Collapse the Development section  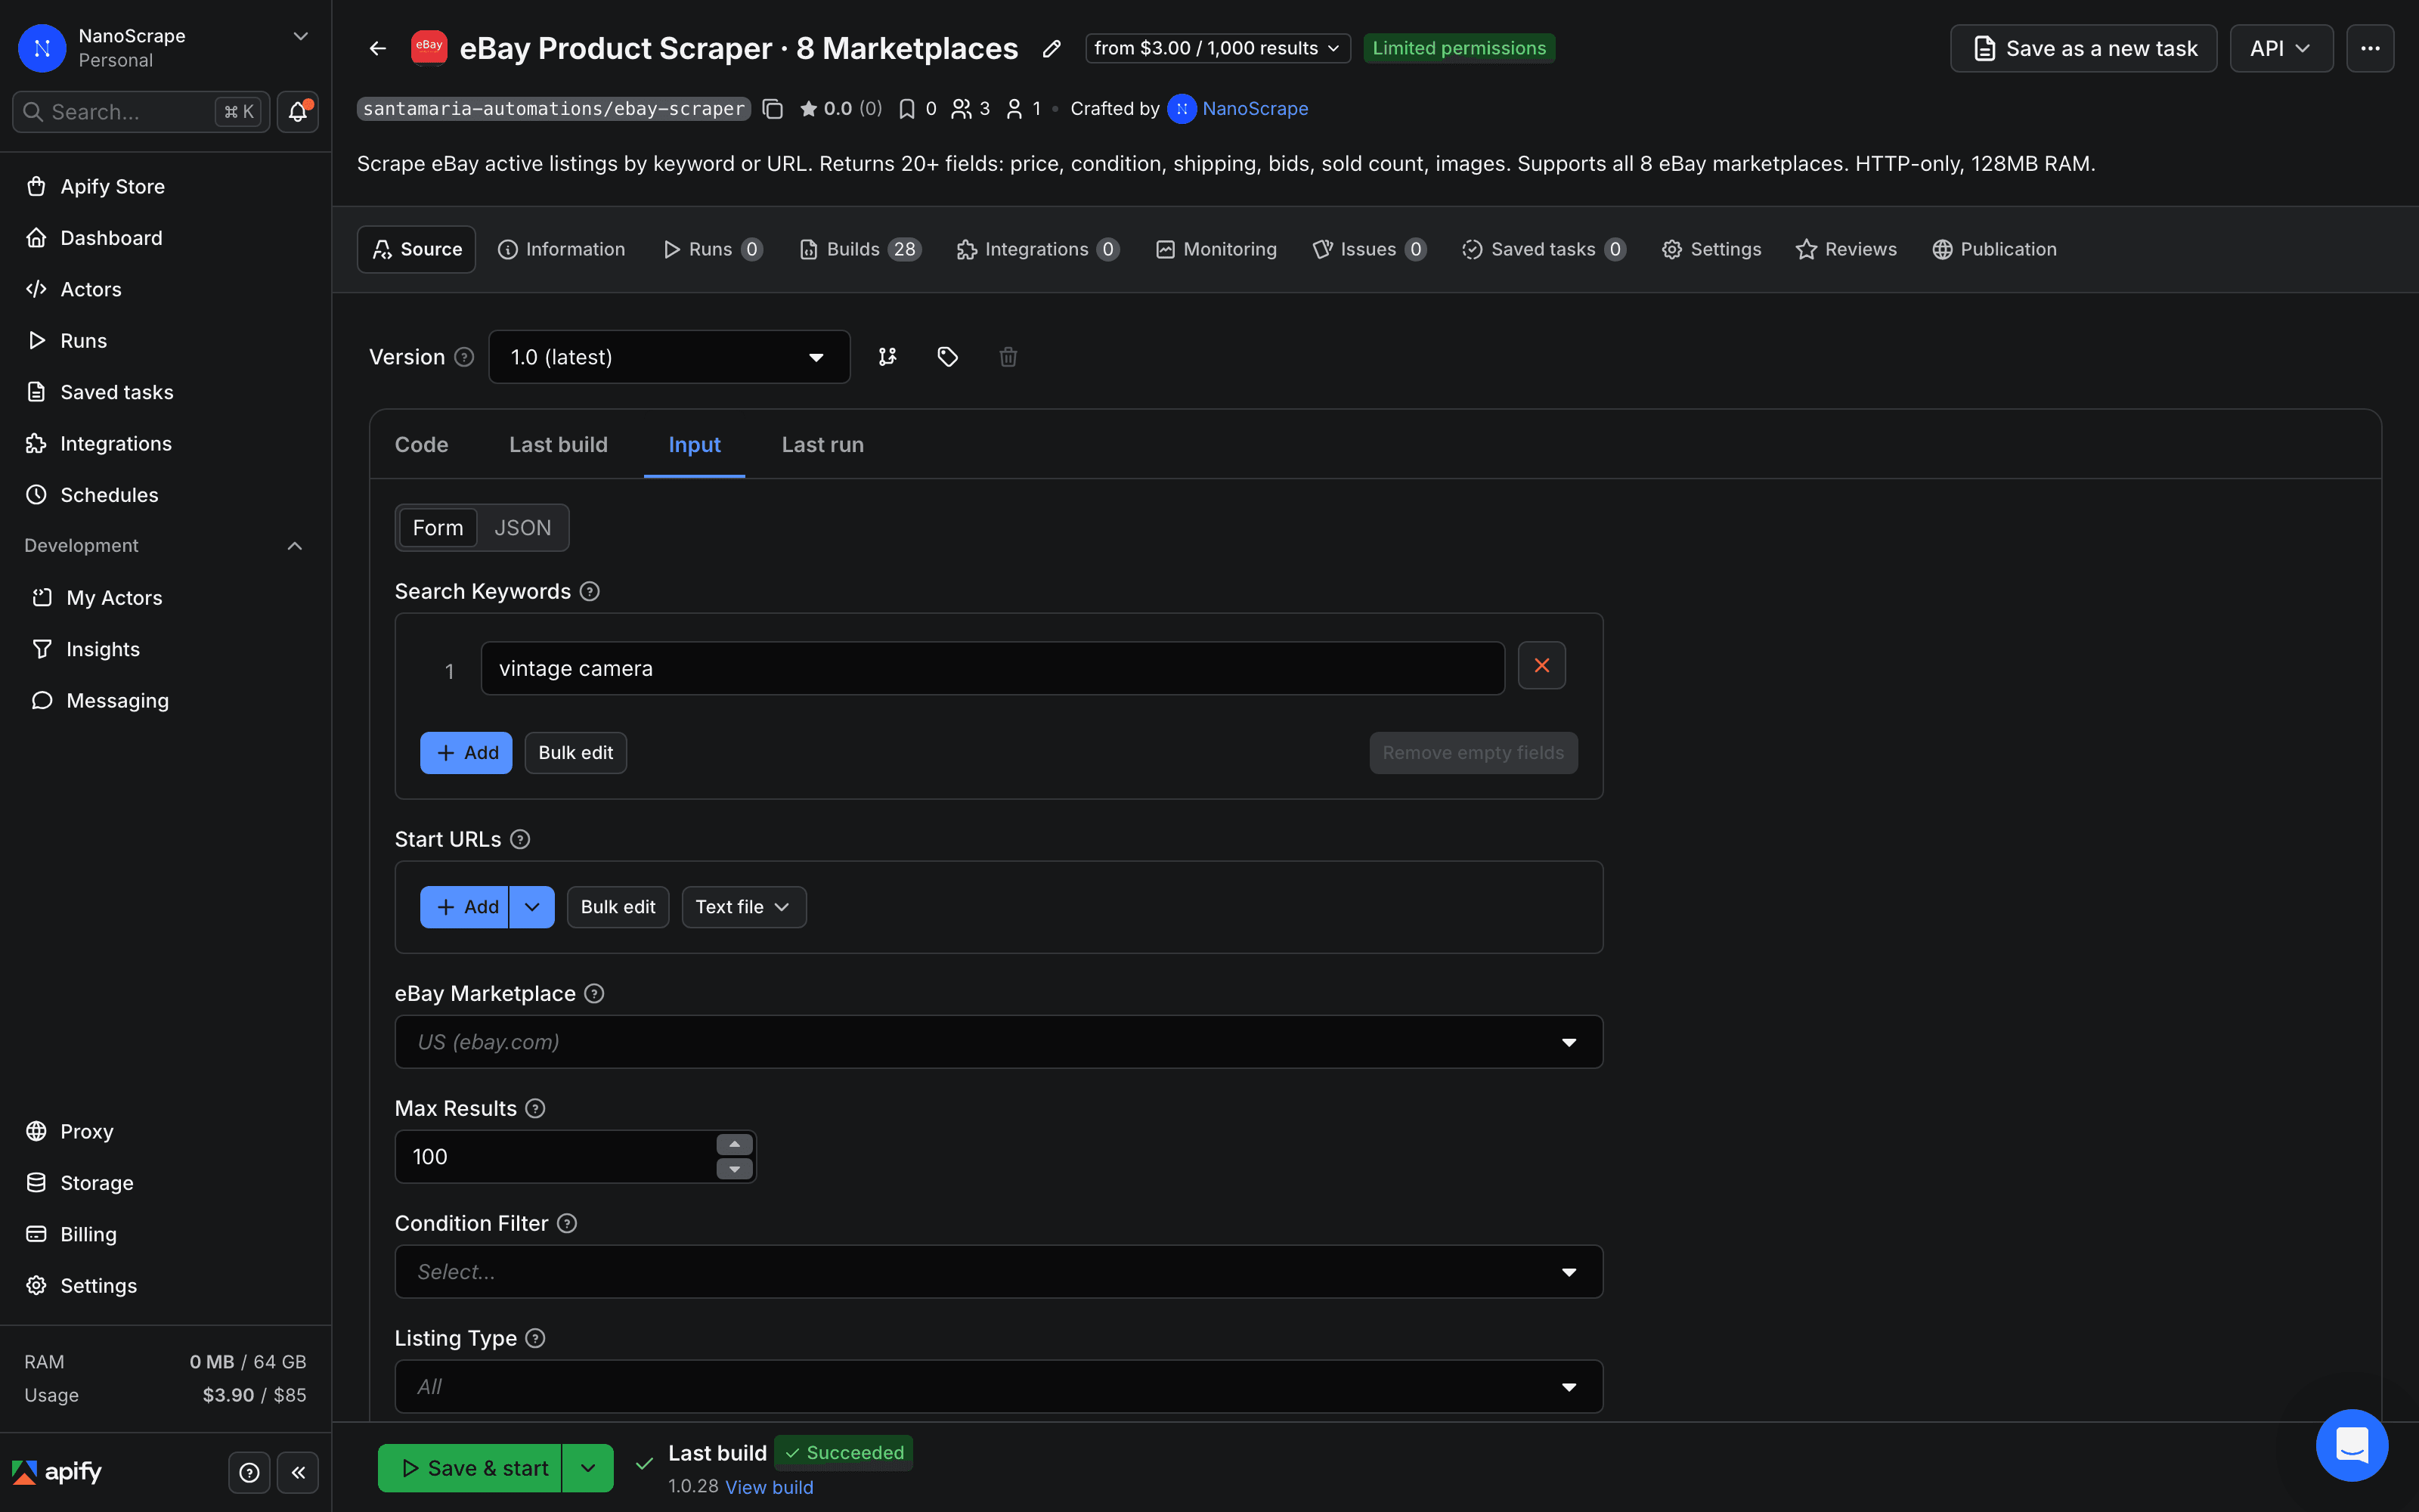pyautogui.click(x=295, y=546)
